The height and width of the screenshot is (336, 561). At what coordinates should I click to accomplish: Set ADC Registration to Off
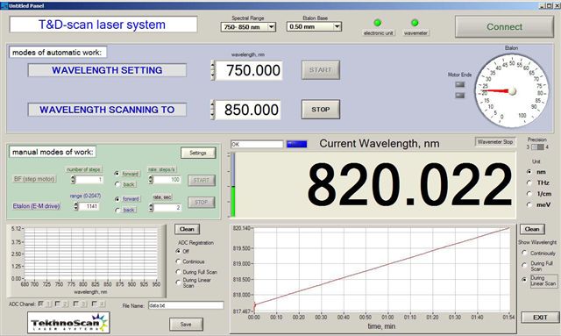[178, 251]
